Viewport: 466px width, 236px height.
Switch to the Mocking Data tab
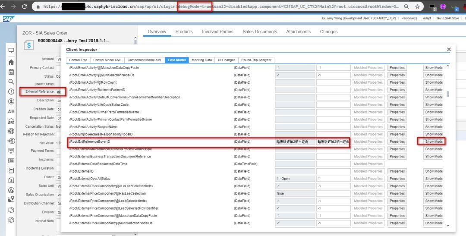pyautogui.click(x=202, y=60)
